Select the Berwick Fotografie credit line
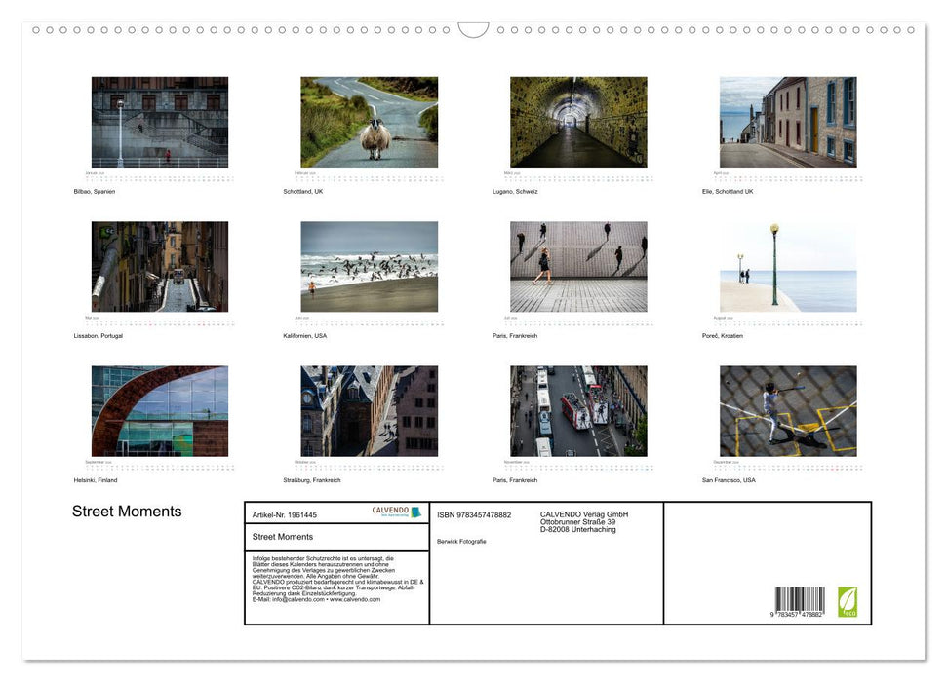This screenshot has width=947, height=682. 461,540
